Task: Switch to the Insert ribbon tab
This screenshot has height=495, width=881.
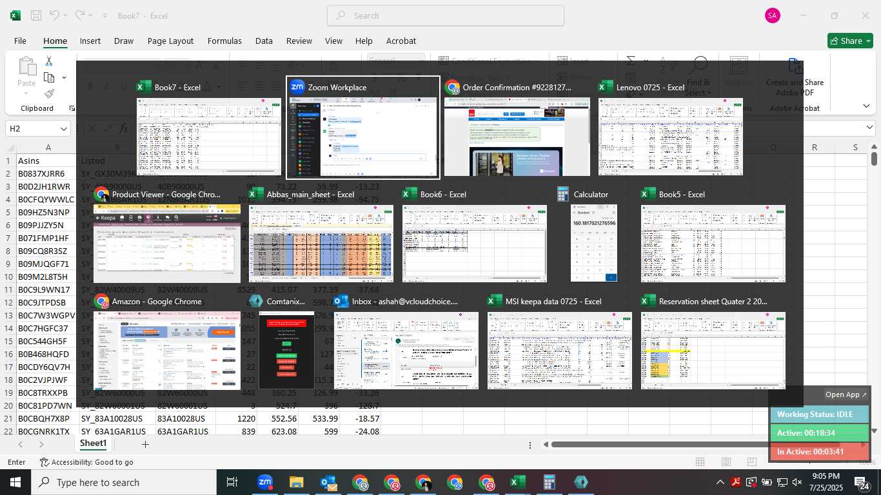Action: pos(90,41)
